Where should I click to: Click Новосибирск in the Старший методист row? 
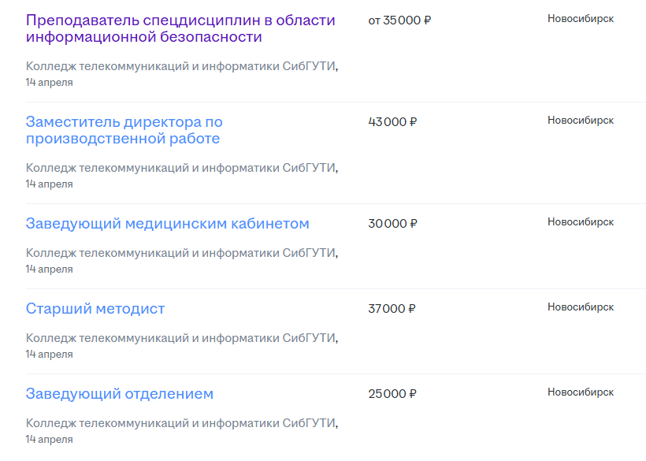pos(581,307)
